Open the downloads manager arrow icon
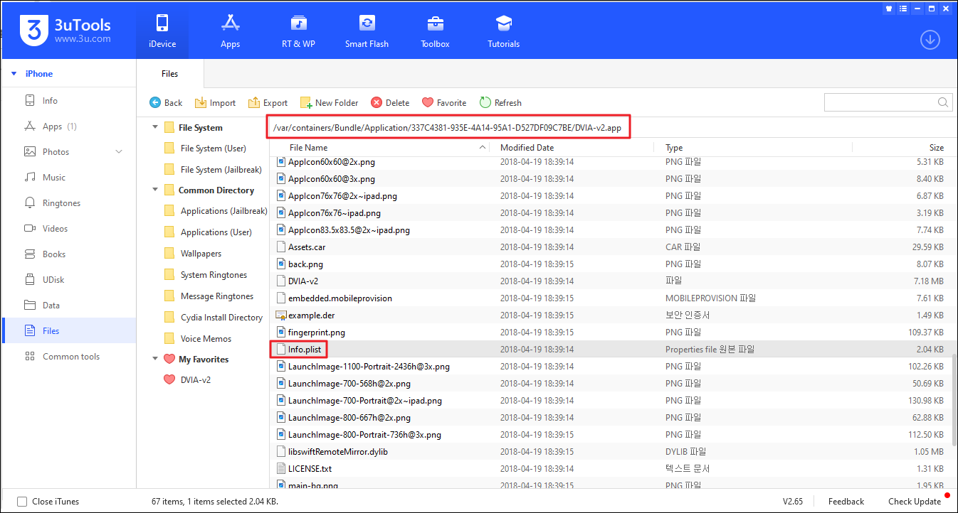 [930, 40]
